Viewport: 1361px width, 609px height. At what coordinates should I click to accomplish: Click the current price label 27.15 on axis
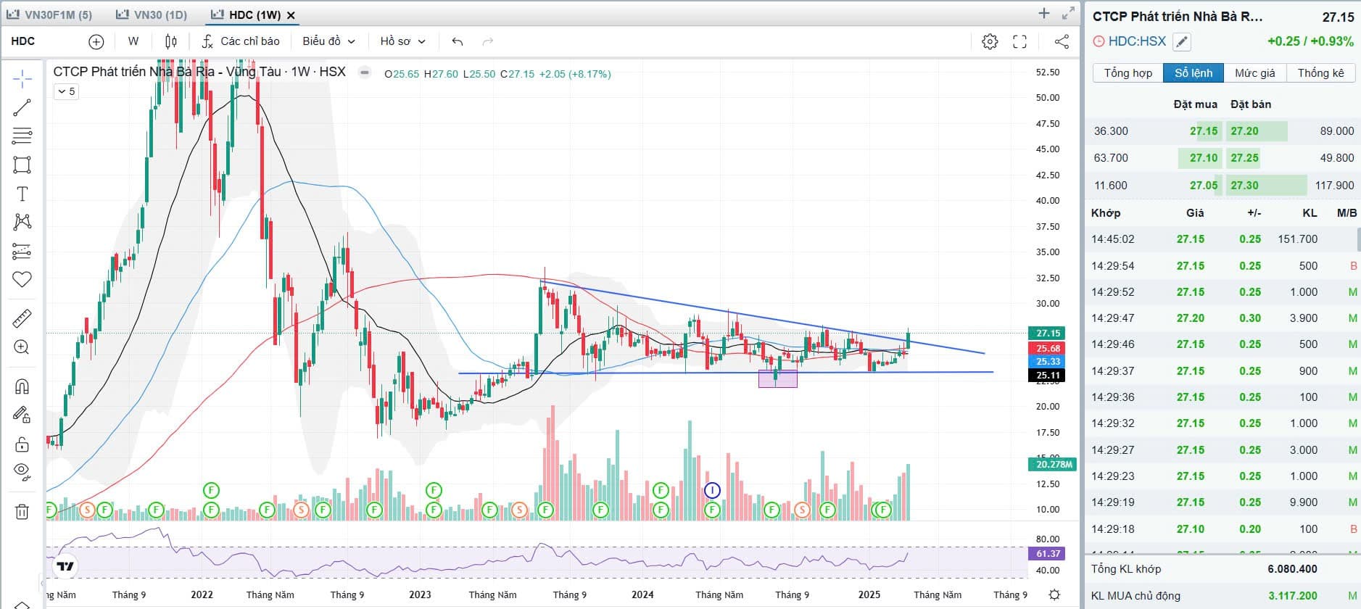click(x=1048, y=333)
